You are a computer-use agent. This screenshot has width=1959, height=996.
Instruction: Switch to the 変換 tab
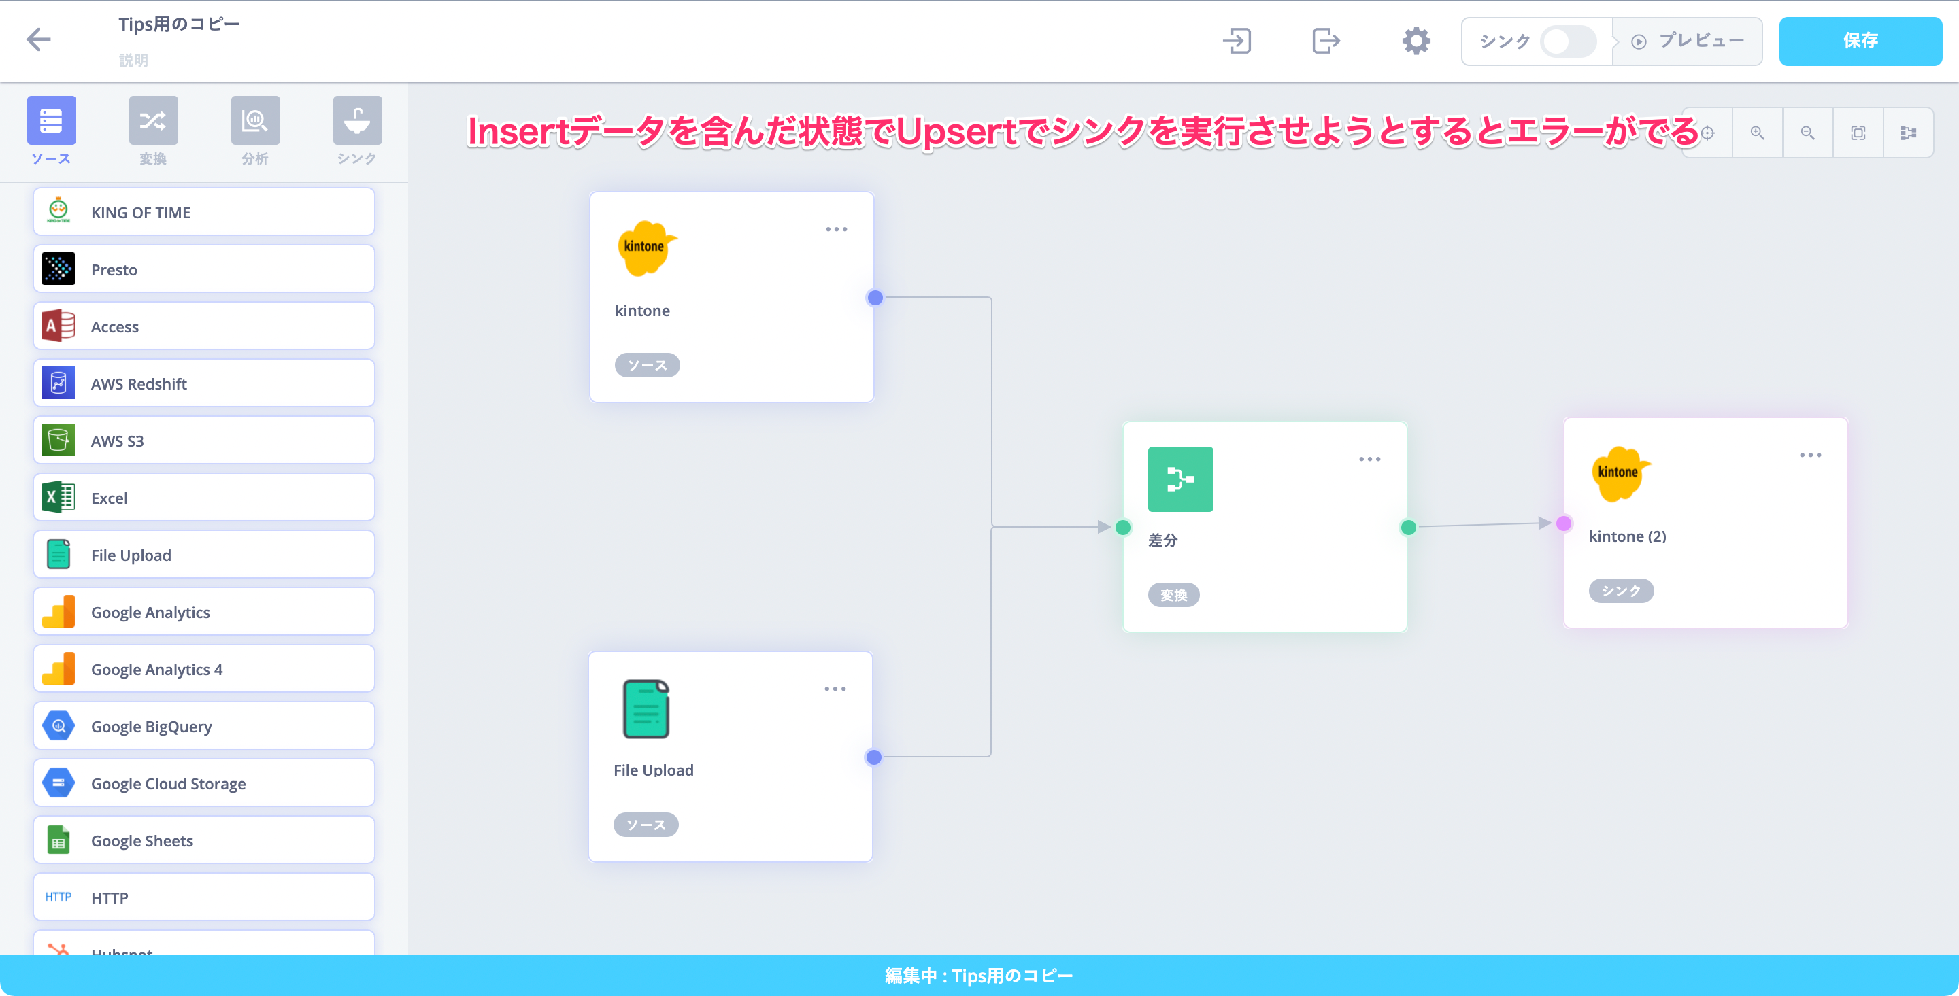tap(153, 131)
